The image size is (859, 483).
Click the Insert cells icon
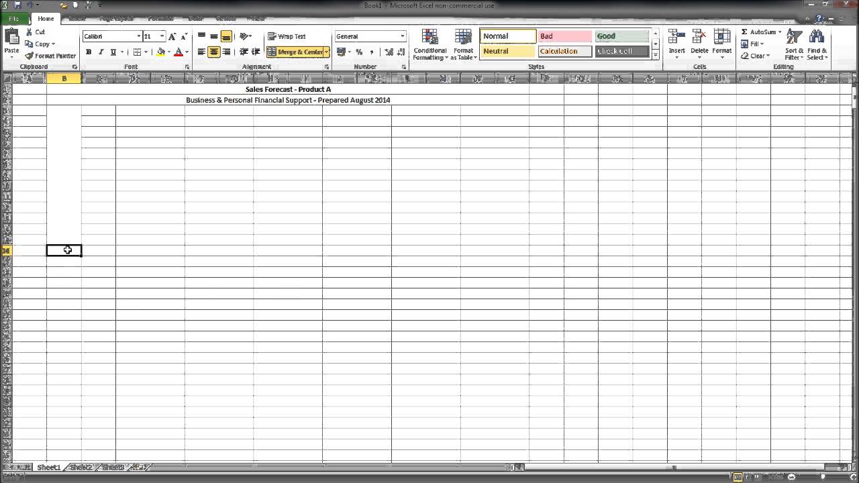pyautogui.click(x=676, y=40)
